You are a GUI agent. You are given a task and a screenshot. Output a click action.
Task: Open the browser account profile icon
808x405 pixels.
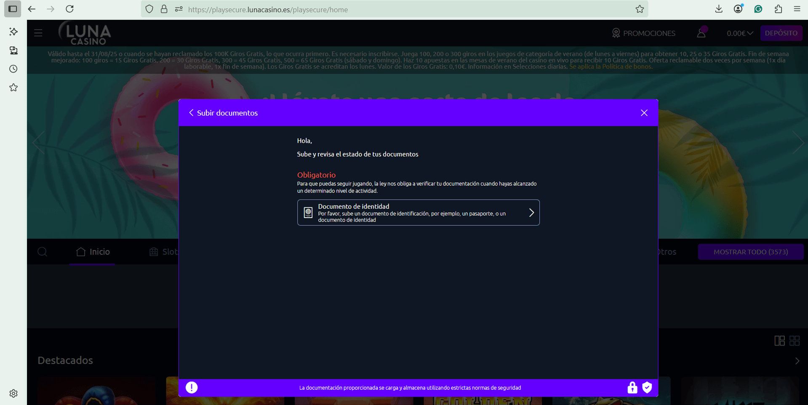click(738, 9)
